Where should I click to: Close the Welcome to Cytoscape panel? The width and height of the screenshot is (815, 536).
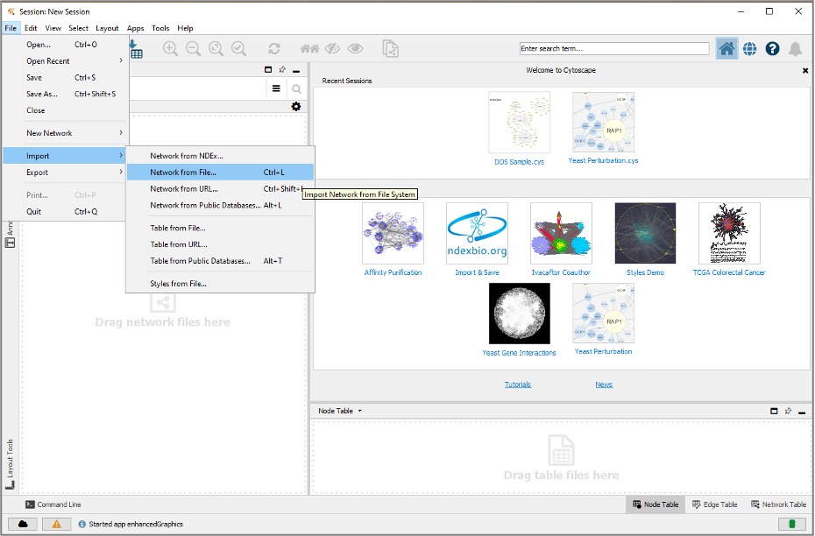[x=805, y=71]
